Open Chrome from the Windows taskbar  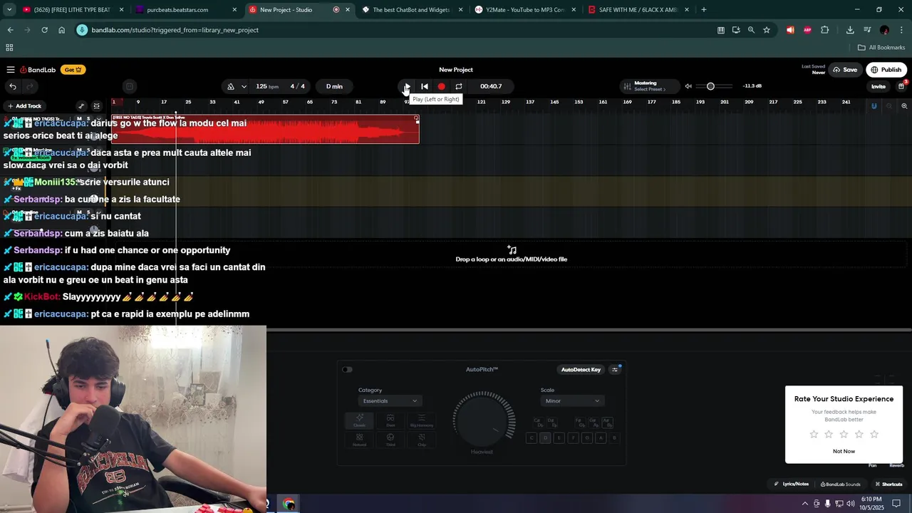[289, 504]
